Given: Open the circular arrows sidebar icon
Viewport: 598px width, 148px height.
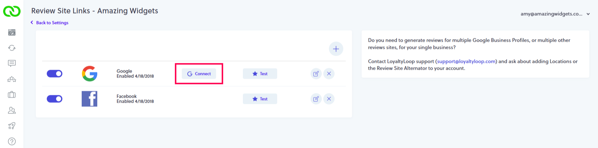Looking at the screenshot, I should point(12,48).
